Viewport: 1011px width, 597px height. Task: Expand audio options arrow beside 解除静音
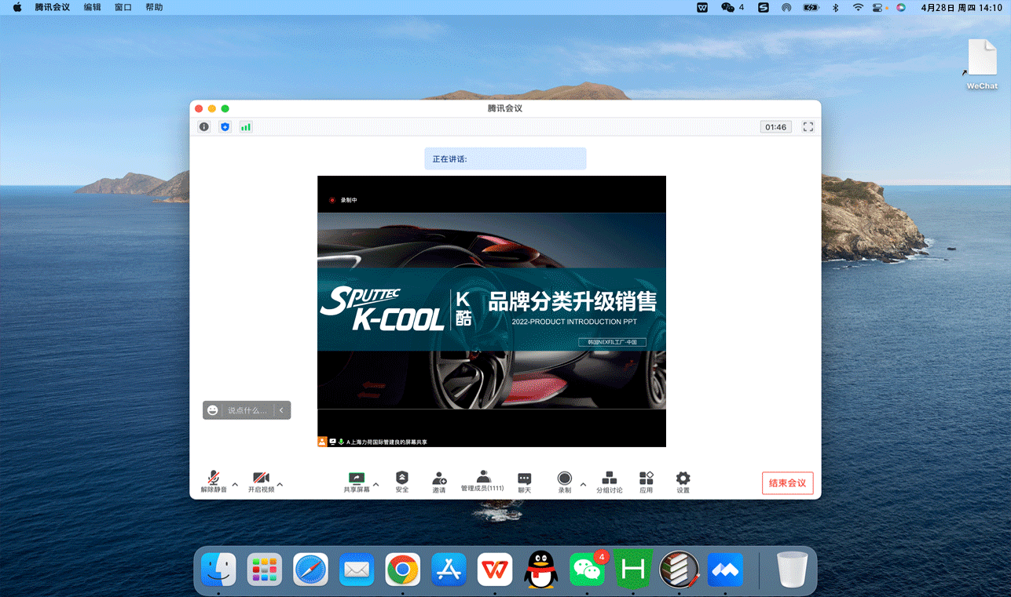(x=235, y=484)
